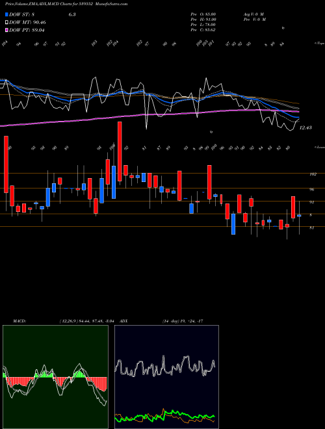
Task: Click the MACD: panel heading
Action: click(x=19, y=321)
